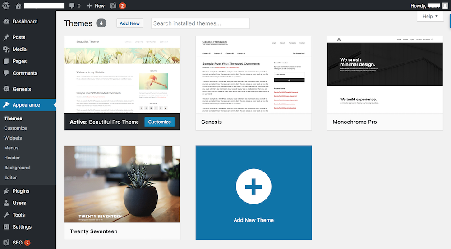Open Menus submenu link

pos(11,148)
